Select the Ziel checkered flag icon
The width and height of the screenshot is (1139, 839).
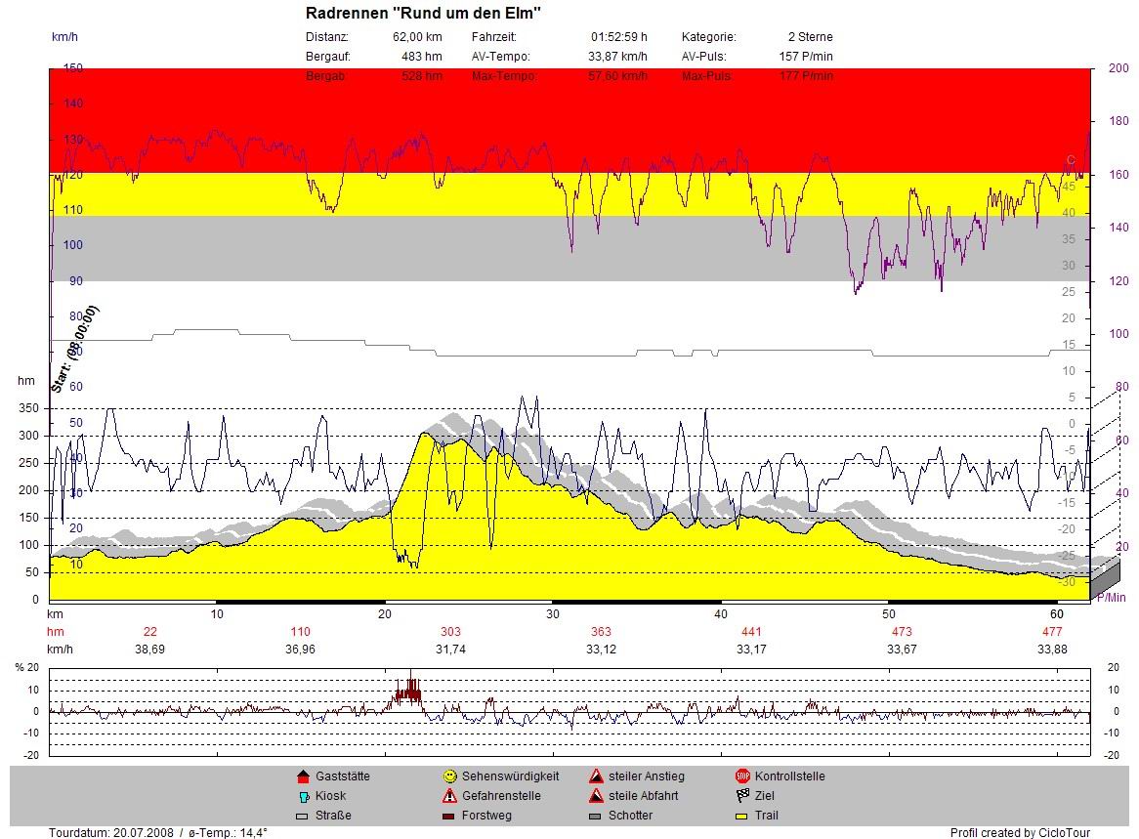[742, 796]
